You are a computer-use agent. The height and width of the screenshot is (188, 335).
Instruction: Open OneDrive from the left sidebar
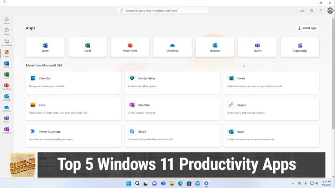tap(7, 108)
